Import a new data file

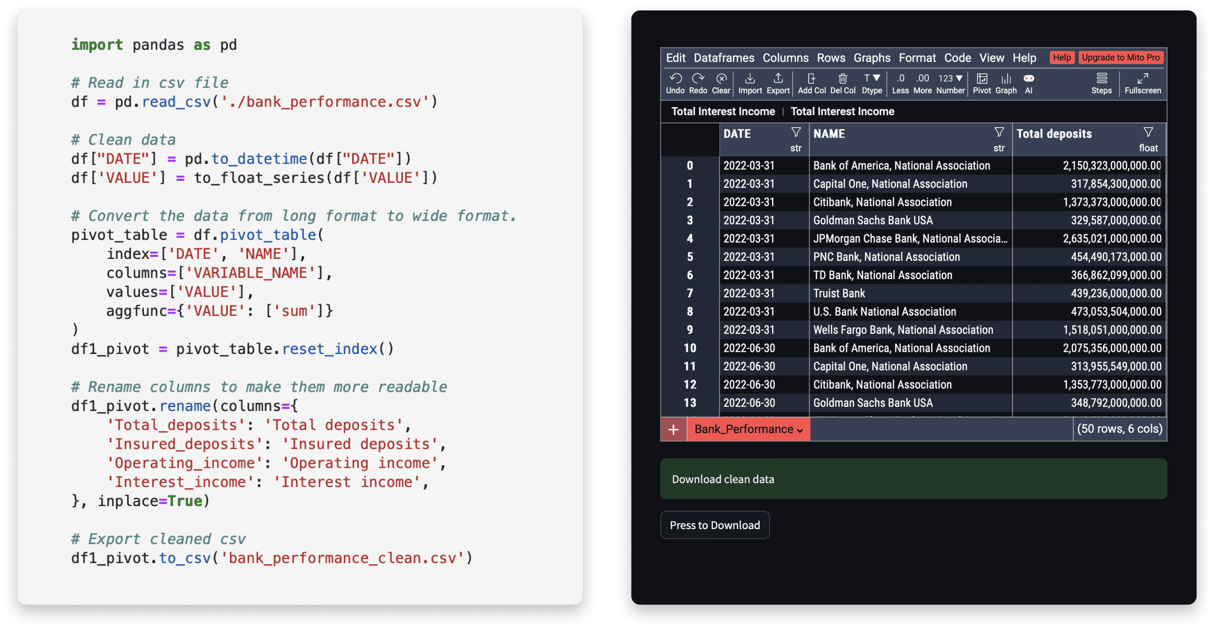[x=750, y=83]
